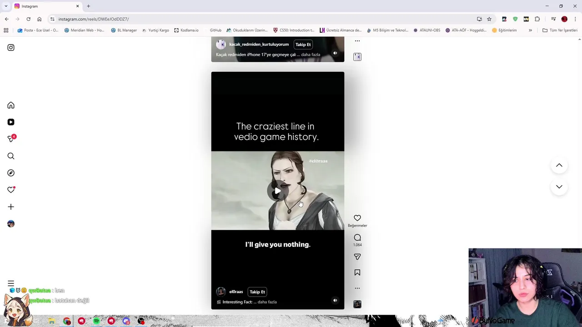Viewport: 582px width, 327px height.
Task: Open own profile avatar in sidebar
Action: (x=11, y=224)
